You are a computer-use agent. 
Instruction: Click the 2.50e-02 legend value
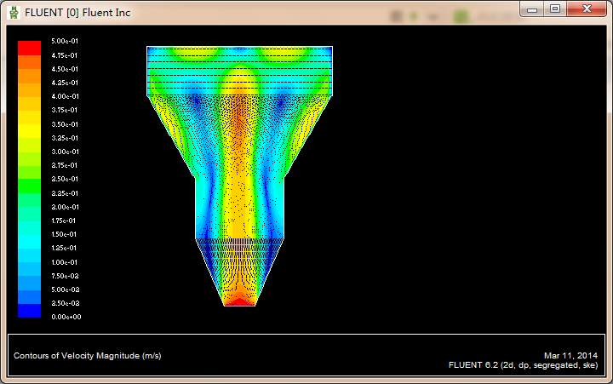click(65, 303)
